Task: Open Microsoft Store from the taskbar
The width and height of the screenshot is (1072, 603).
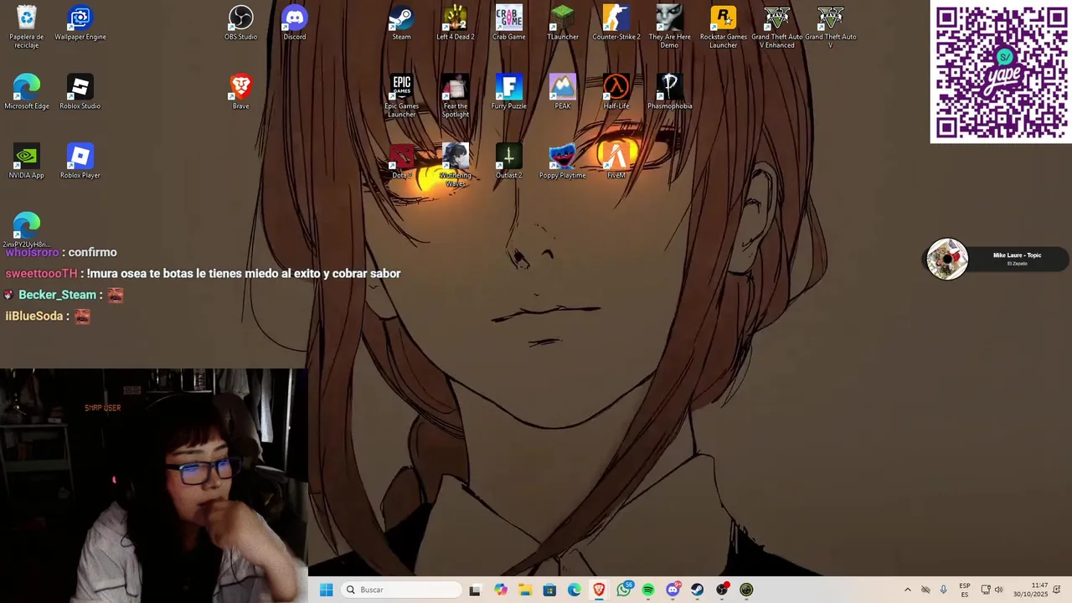Action: pos(549,590)
